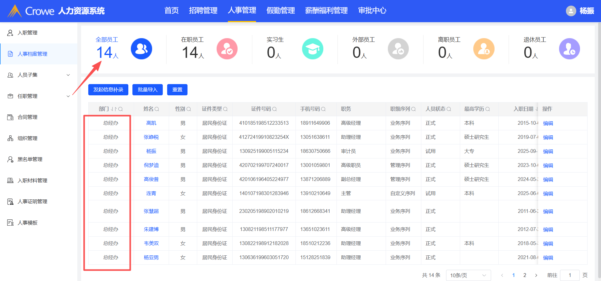Click the sort icon in 部门 column header
Image resolution: width=601 pixels, height=281 pixels.
point(114,109)
